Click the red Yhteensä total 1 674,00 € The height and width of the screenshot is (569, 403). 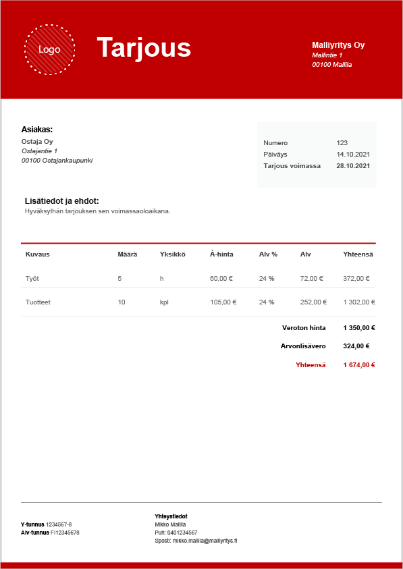(x=359, y=365)
